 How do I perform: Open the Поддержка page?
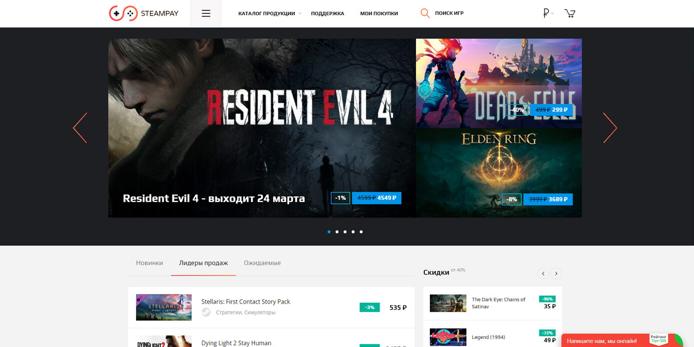327,13
